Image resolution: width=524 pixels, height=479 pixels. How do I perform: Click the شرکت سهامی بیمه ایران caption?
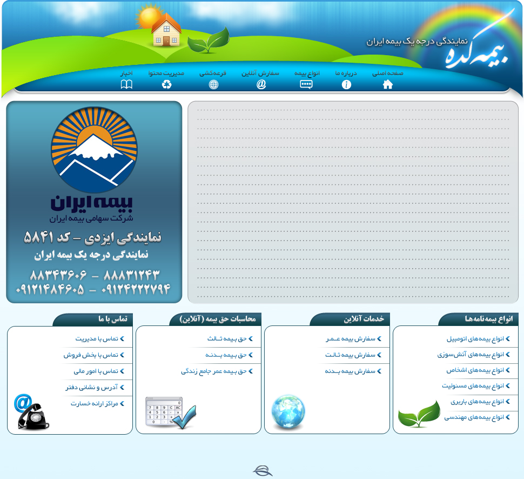click(x=91, y=218)
